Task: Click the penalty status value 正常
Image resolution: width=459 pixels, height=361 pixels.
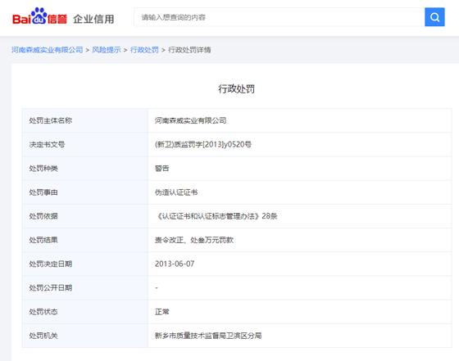Action: 162,312
